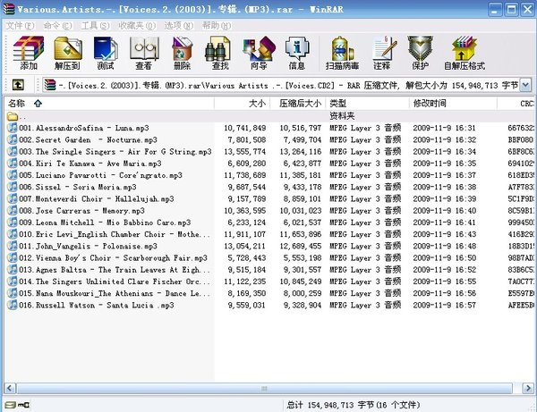The width and height of the screenshot is (537, 412).
Task: Sort by the 名称 (Name) column header
Action: 109,104
